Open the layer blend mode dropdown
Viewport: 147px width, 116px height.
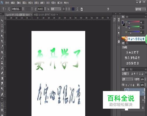(128, 79)
